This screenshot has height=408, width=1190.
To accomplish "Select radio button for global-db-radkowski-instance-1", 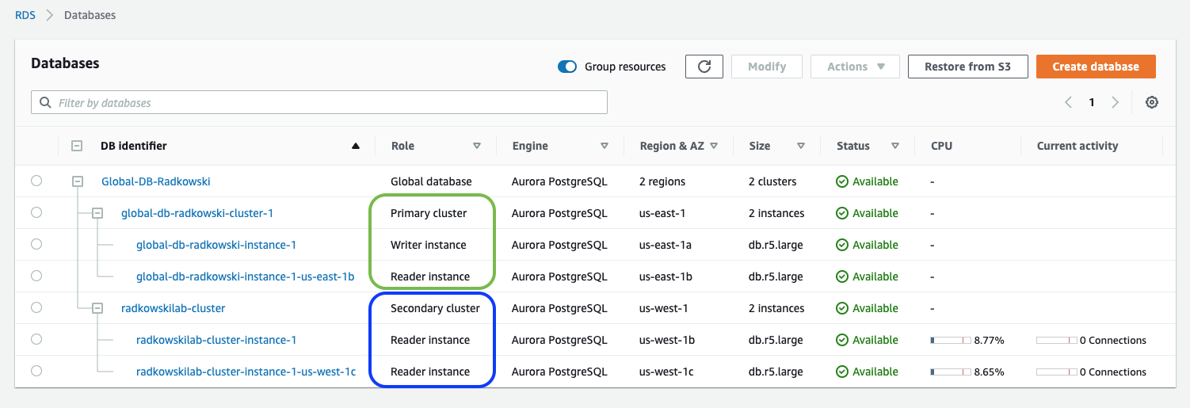I will pyautogui.click(x=36, y=245).
